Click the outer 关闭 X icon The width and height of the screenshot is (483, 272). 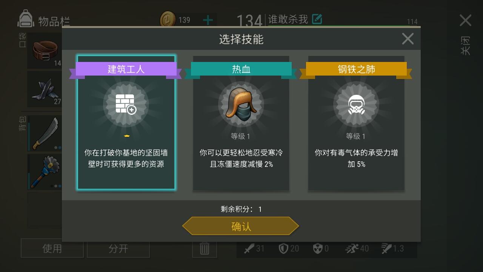[465, 20]
